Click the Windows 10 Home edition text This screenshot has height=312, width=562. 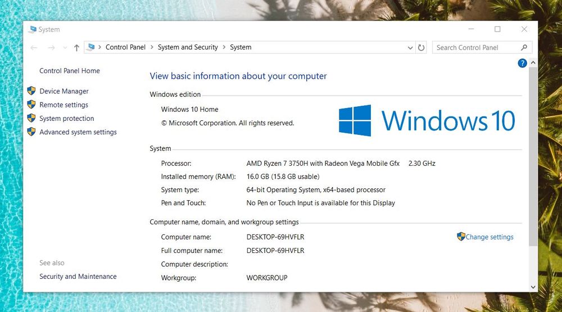click(189, 110)
